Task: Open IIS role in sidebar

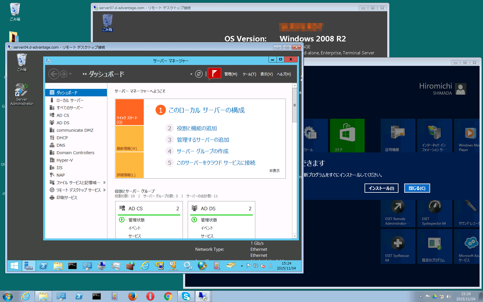Action: click(x=76, y=167)
